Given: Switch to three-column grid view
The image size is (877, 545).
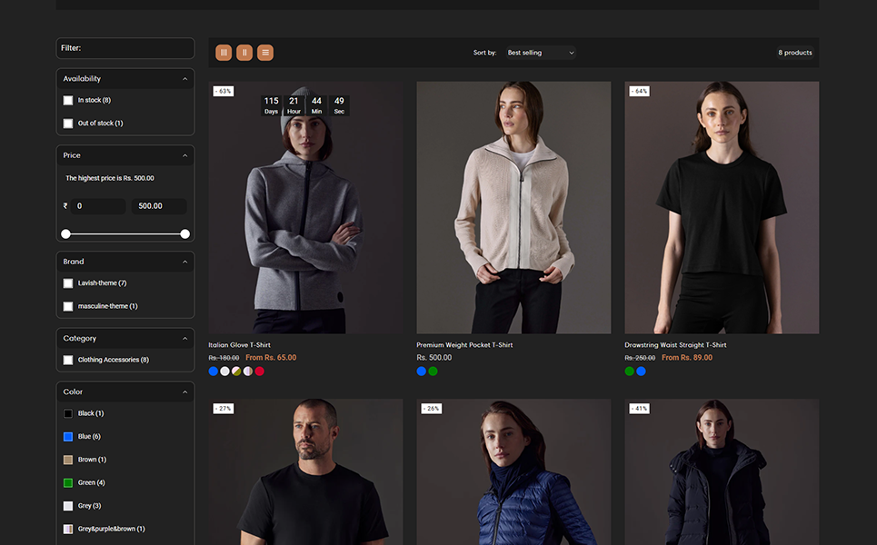Looking at the screenshot, I should click(x=224, y=53).
